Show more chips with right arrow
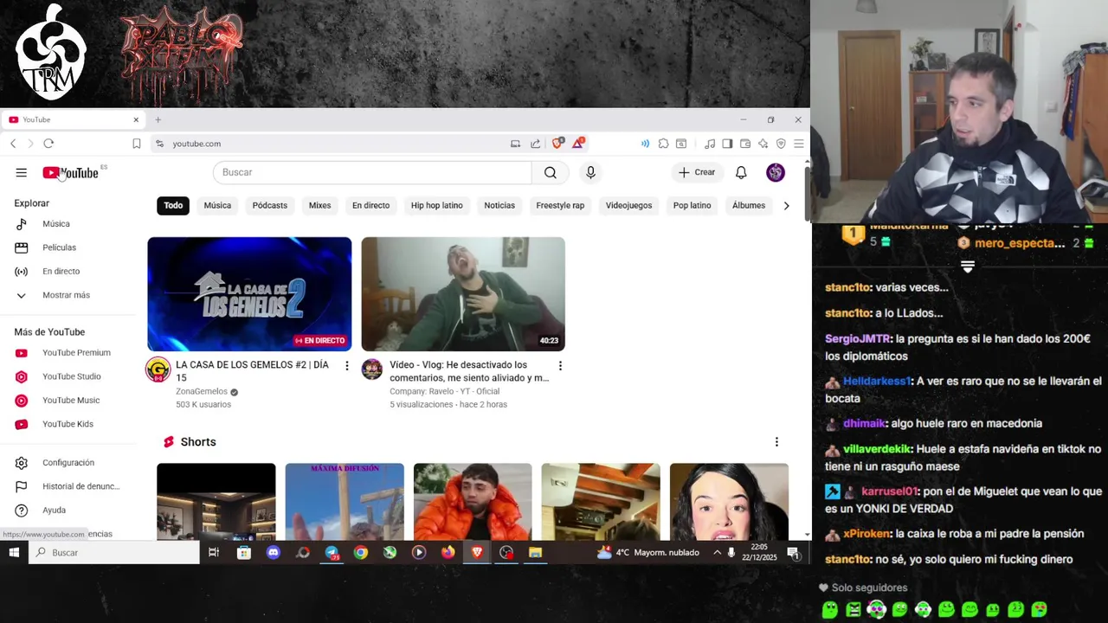Viewport: 1108px width, 623px height. [x=786, y=206]
